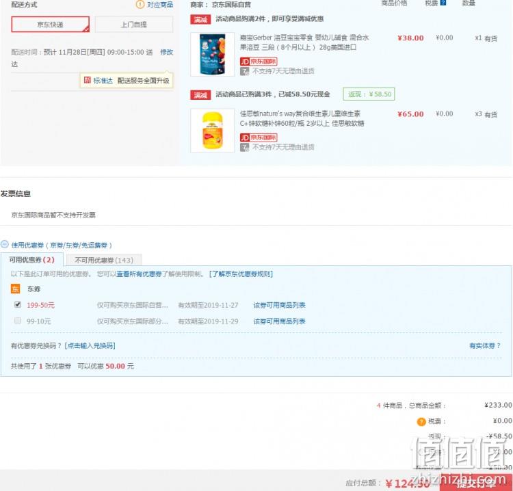This screenshot has width=513, height=491.
Task: Click the 有实体券? link
Action: coord(485,346)
